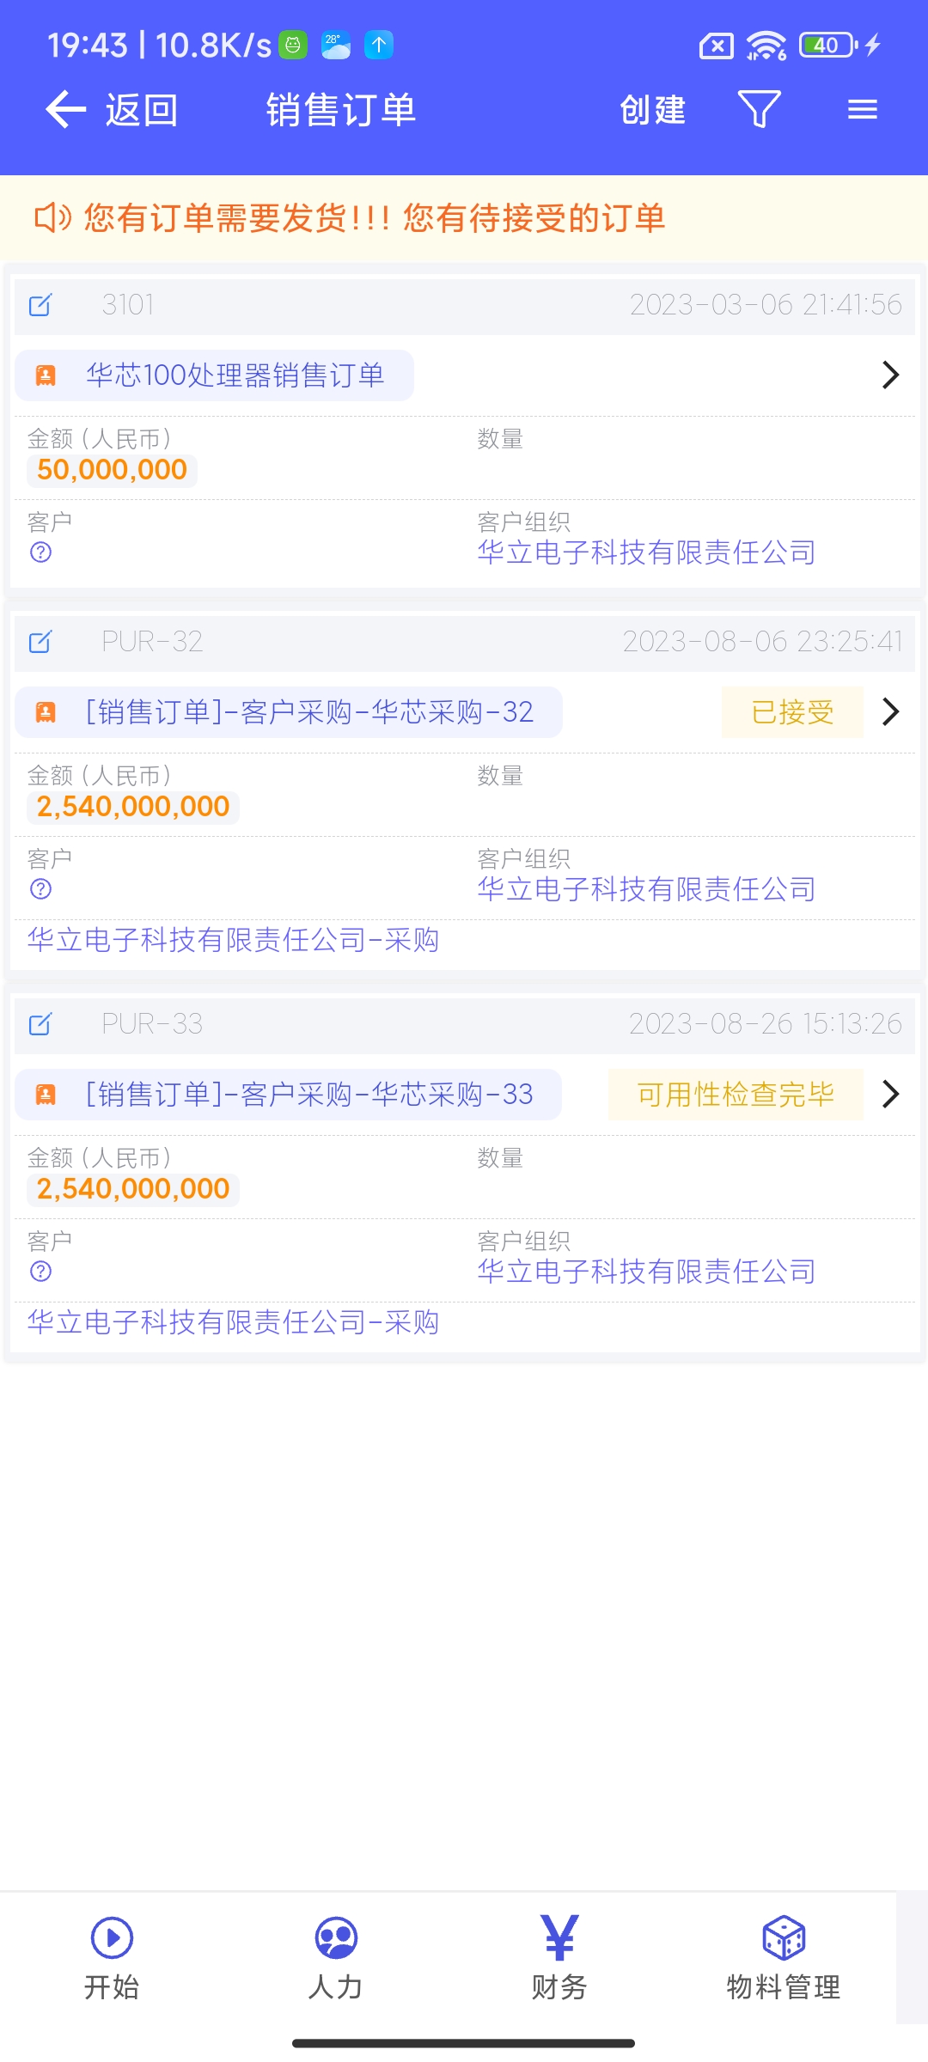Open the hamburger menu icon

862,109
